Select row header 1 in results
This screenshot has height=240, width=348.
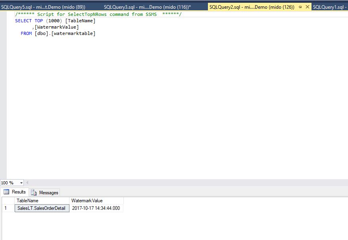point(8,208)
